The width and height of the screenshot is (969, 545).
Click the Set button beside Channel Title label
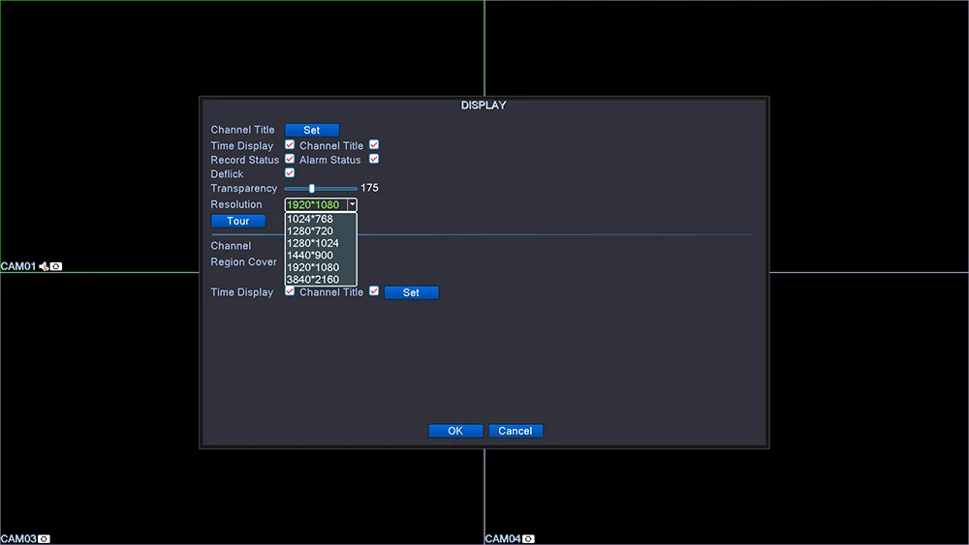tap(311, 131)
